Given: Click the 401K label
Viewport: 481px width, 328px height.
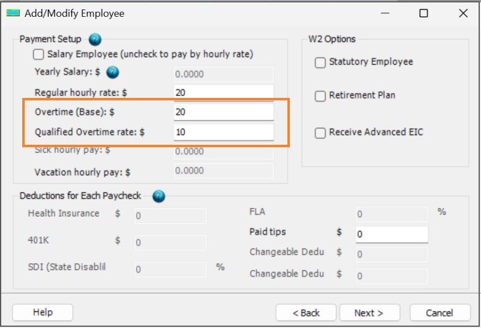Looking at the screenshot, I should [38, 240].
